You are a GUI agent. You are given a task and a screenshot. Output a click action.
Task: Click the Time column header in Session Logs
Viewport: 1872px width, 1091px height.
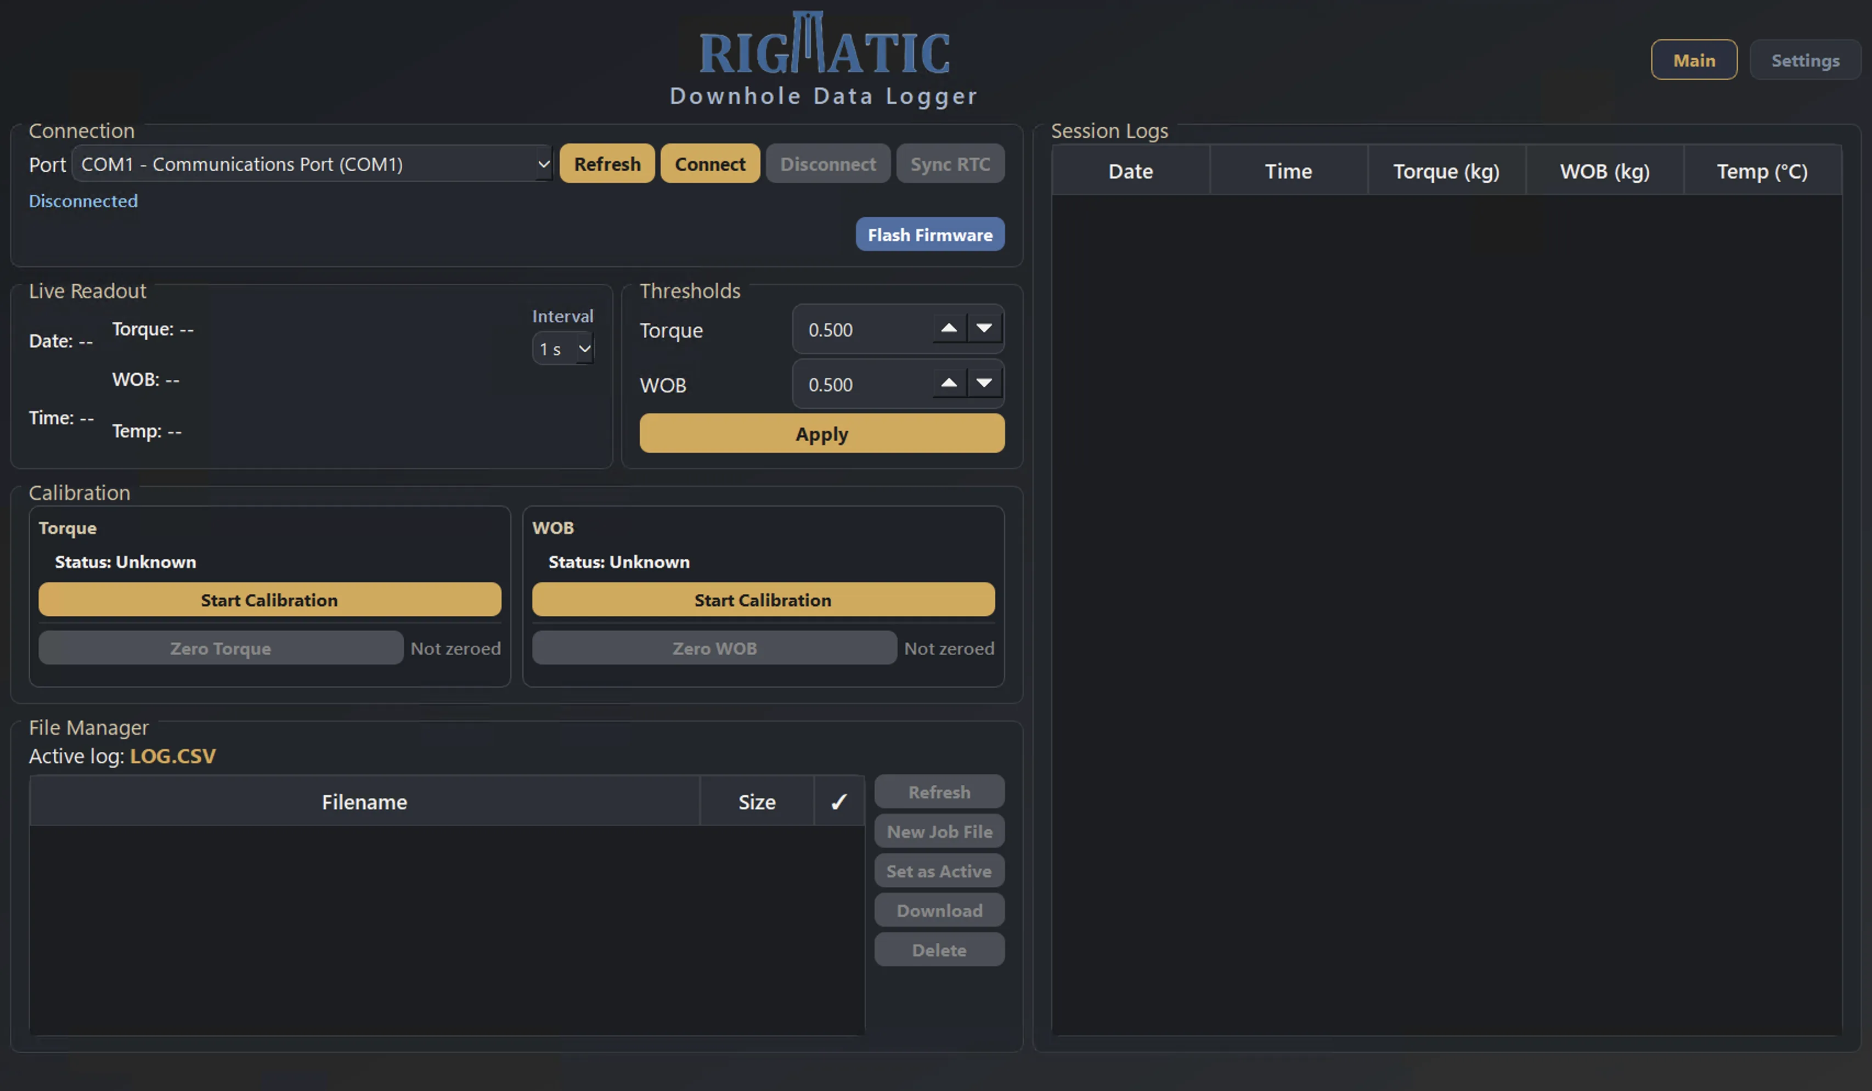(x=1289, y=171)
